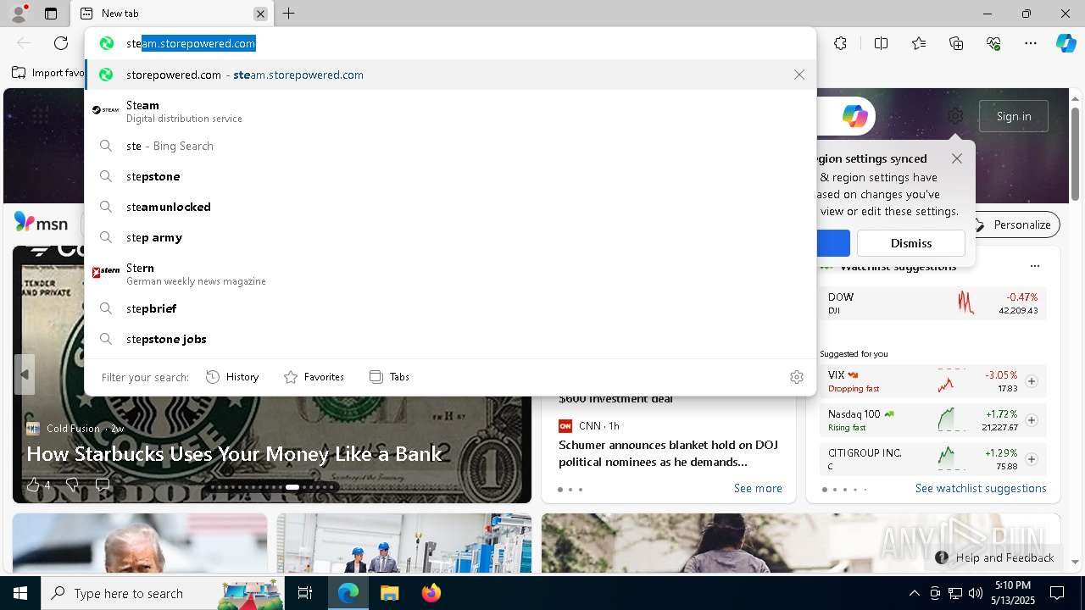Image resolution: width=1085 pixels, height=610 pixels.
Task: Filter search by Tabs
Action: [389, 377]
